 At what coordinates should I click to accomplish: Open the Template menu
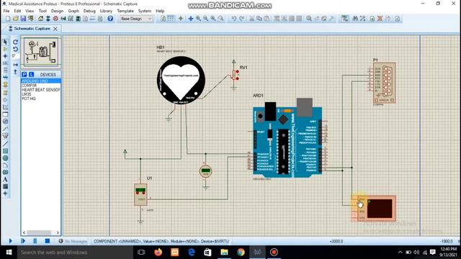pos(125,11)
